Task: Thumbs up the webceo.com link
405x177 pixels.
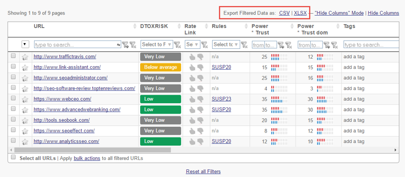Action: tap(192, 99)
